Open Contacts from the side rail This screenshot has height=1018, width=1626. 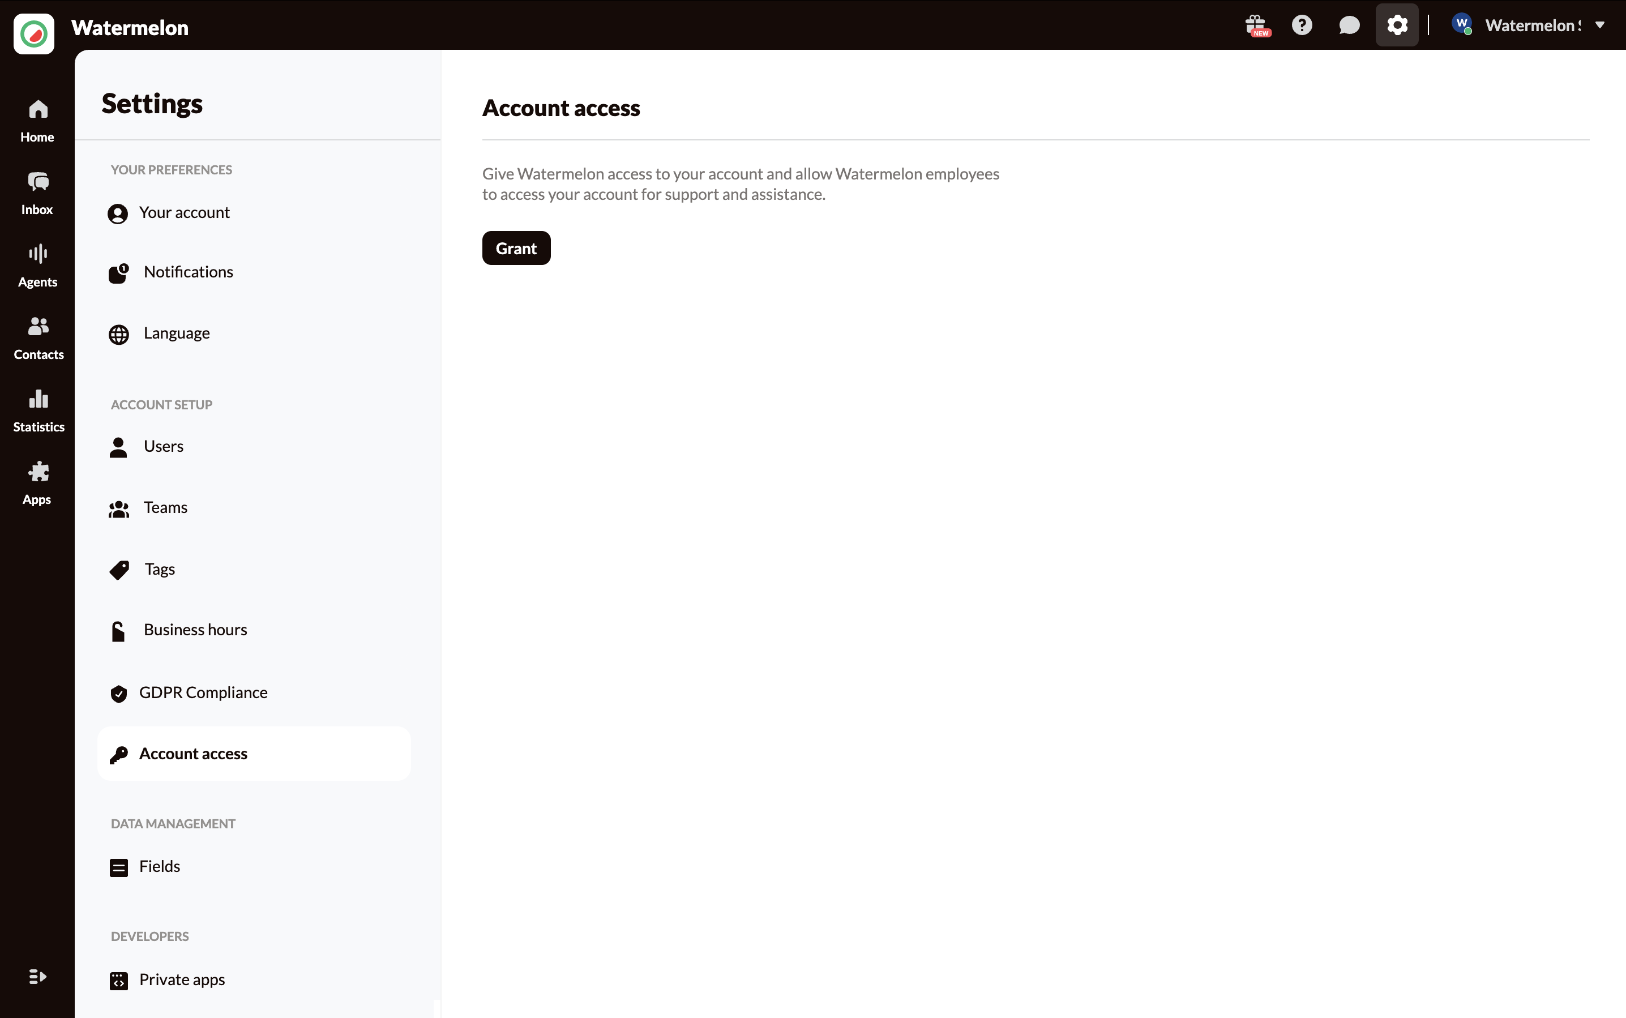point(38,339)
